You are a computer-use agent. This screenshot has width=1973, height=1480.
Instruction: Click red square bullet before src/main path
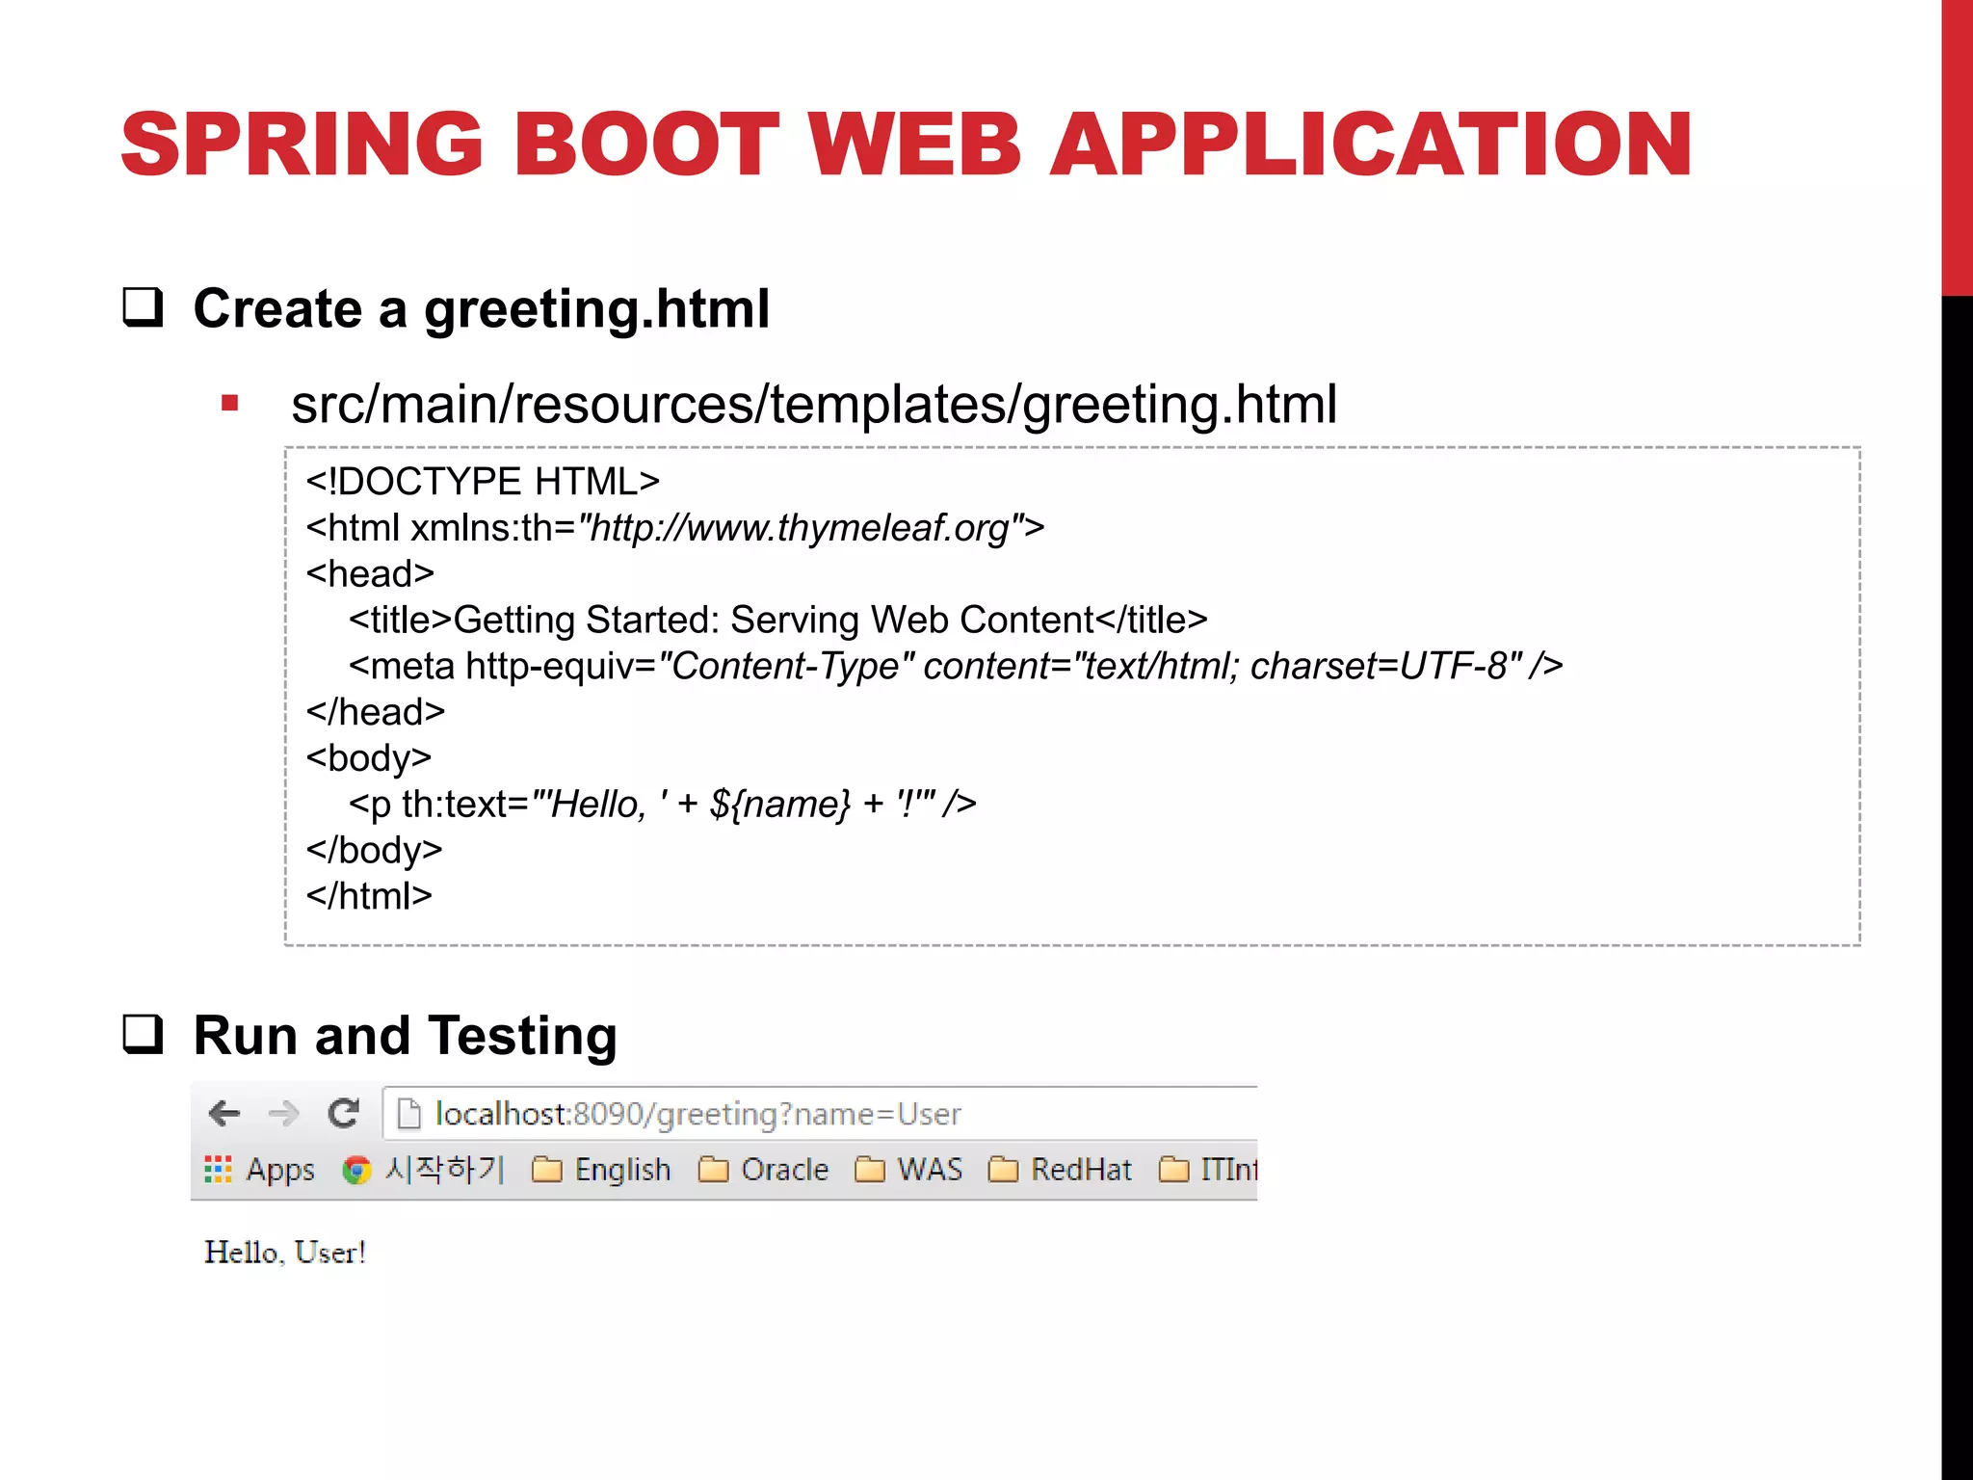coord(229,404)
